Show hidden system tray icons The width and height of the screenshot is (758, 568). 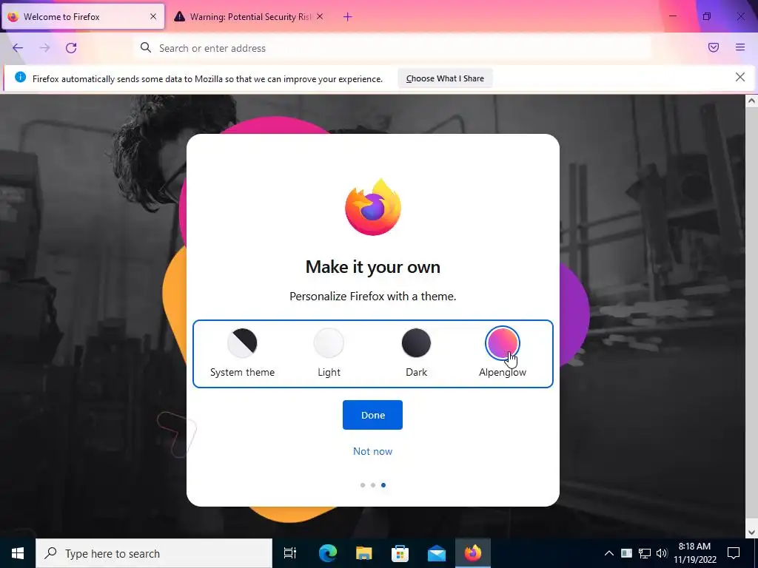pos(609,553)
